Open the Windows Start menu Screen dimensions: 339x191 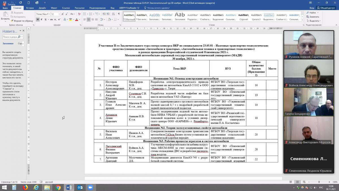(4, 187)
